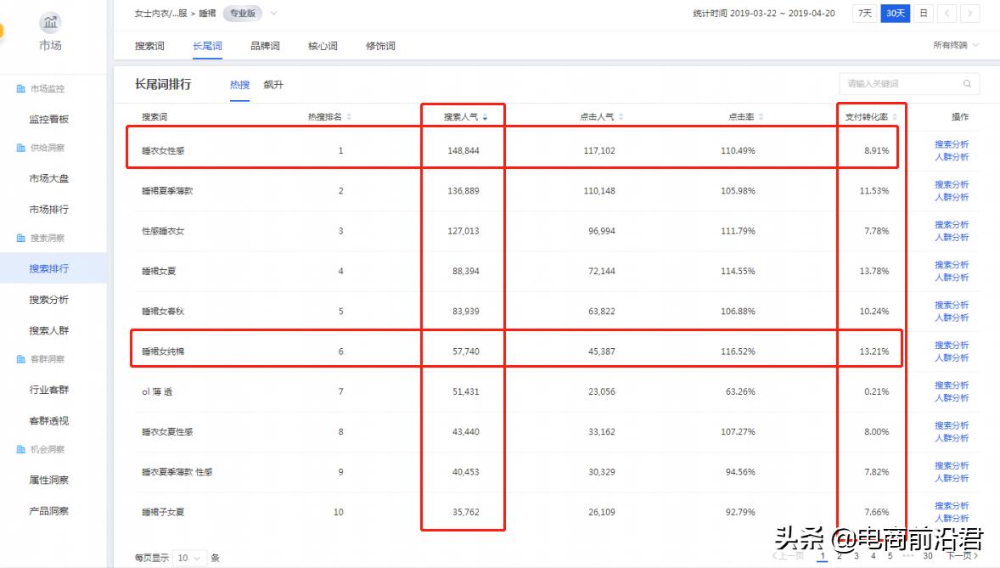1000x568 pixels.
Task: Click the magnifier icon in the keyword search box
Action: tap(967, 84)
